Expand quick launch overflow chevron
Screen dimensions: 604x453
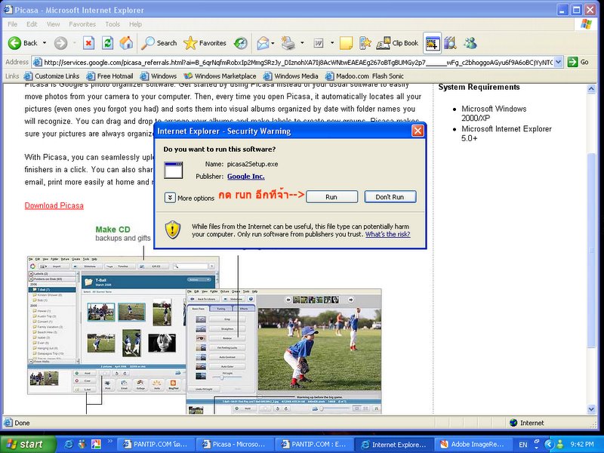click(109, 441)
